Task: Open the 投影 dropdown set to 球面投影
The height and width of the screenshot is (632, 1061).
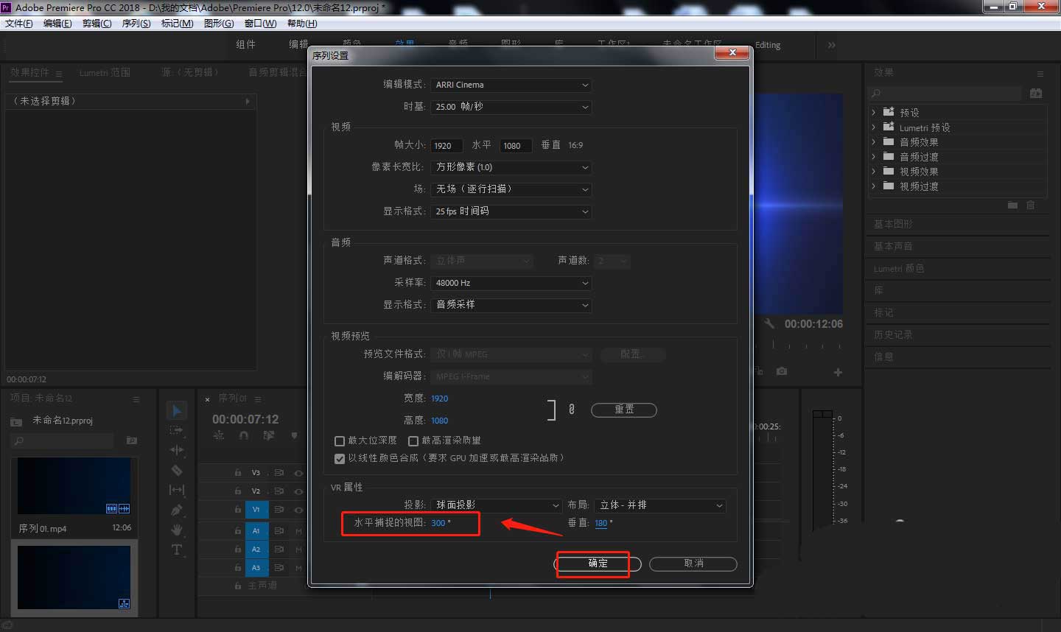Action: [x=495, y=505]
